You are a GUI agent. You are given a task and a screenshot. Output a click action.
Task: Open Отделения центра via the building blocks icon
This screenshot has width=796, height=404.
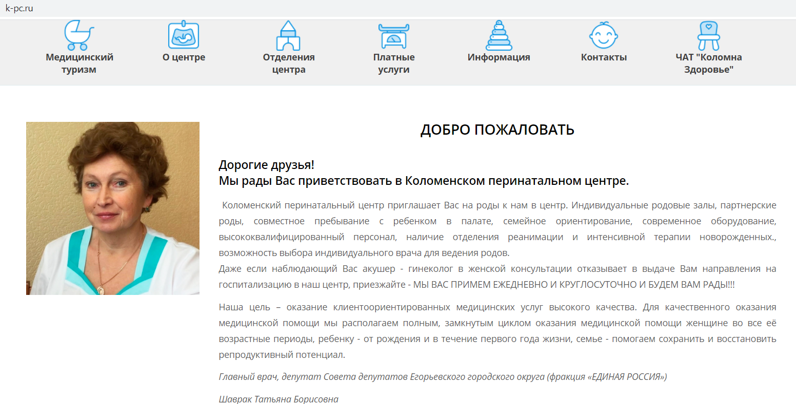tap(289, 34)
